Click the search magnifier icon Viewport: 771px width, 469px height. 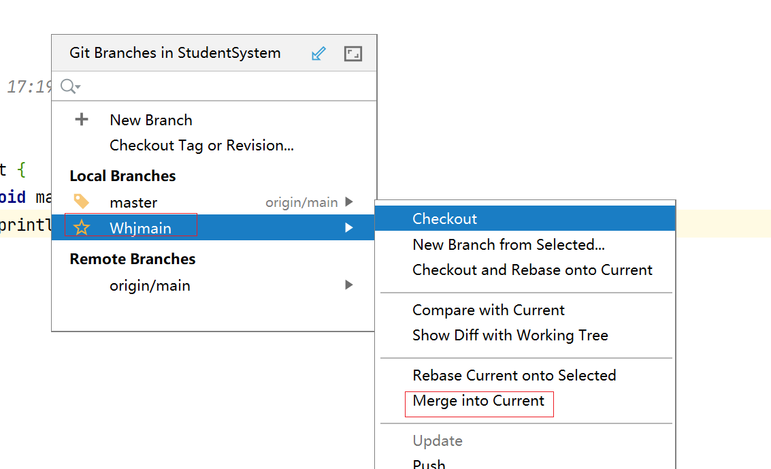(69, 86)
